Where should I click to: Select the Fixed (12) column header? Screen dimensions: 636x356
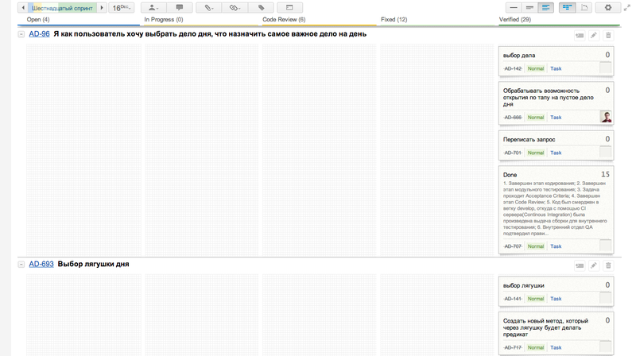pyautogui.click(x=394, y=19)
